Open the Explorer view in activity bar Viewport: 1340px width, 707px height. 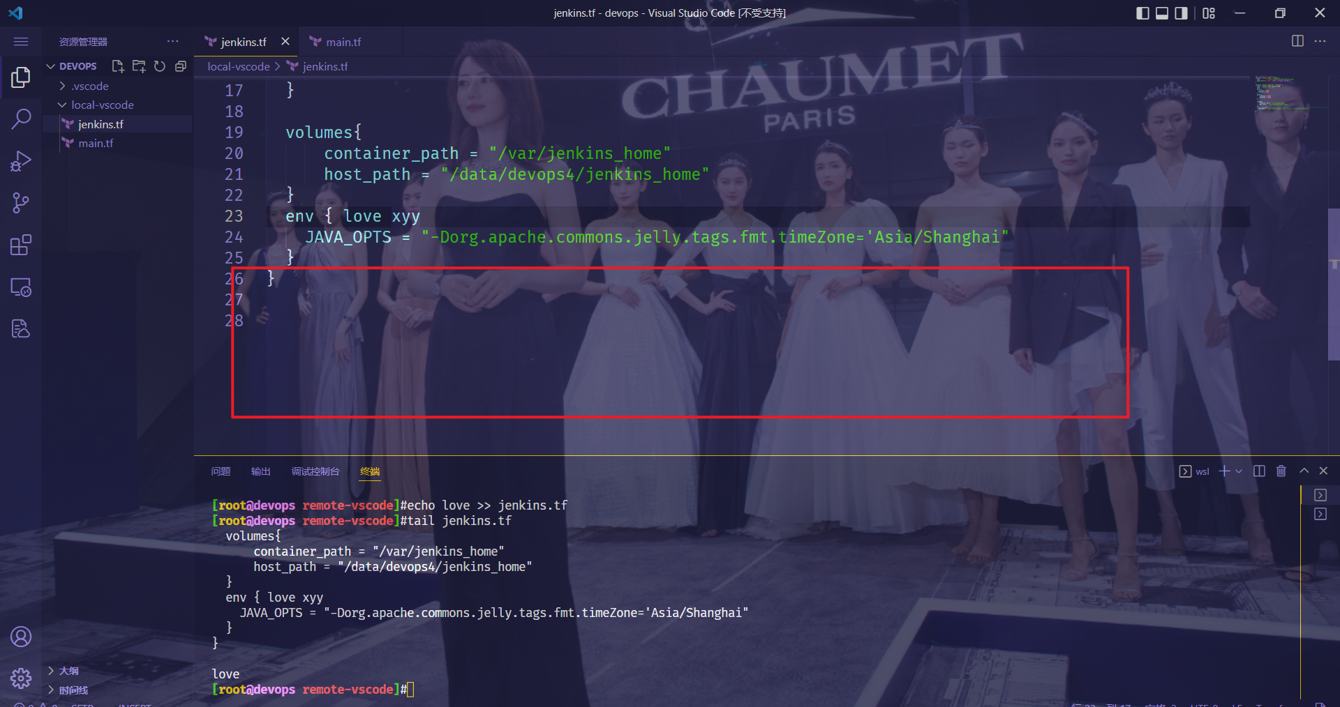click(21, 77)
